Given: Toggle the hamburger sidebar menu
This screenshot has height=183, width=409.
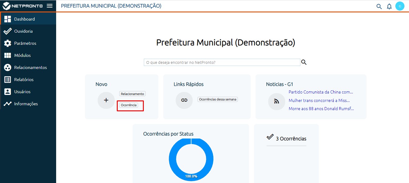Looking at the screenshot, I should 50,6.
